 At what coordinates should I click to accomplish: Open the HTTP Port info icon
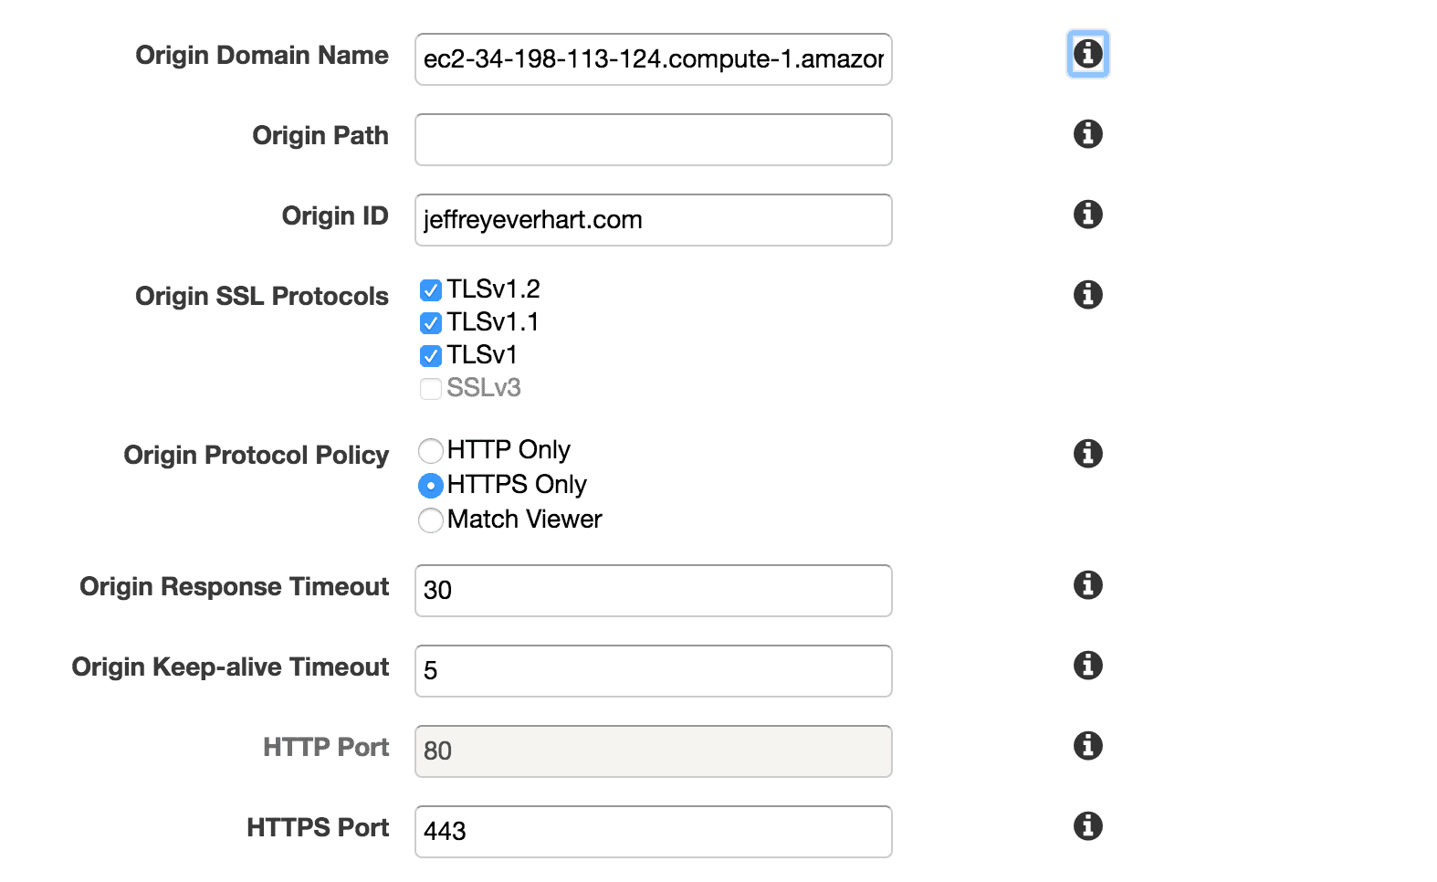pos(1087,746)
